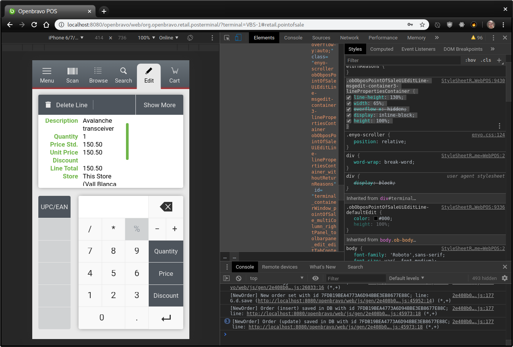
Task: Toggle the device toolbar icon in DevTools
Action: tap(238, 38)
